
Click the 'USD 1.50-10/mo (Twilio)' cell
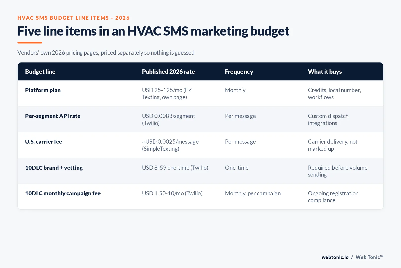(x=172, y=193)
